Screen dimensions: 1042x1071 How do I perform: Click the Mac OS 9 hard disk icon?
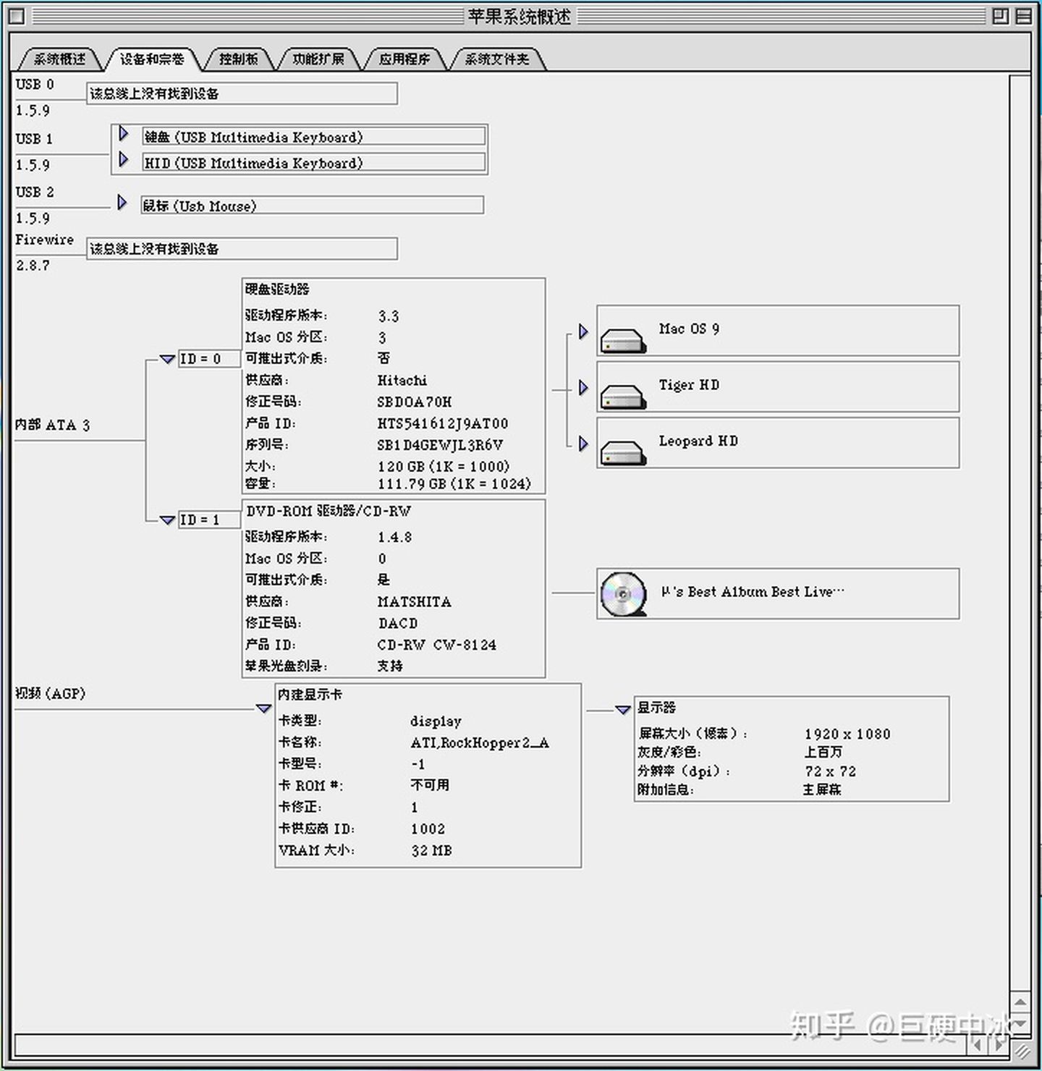point(623,340)
